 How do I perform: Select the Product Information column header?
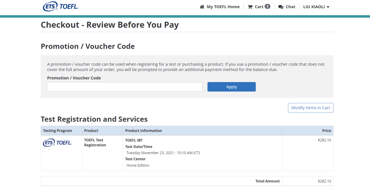(x=144, y=130)
